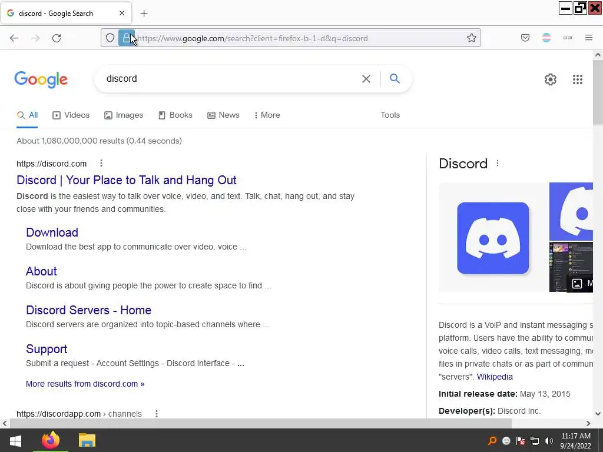Clear the search box text
This screenshot has width=603, height=452.
coord(366,79)
